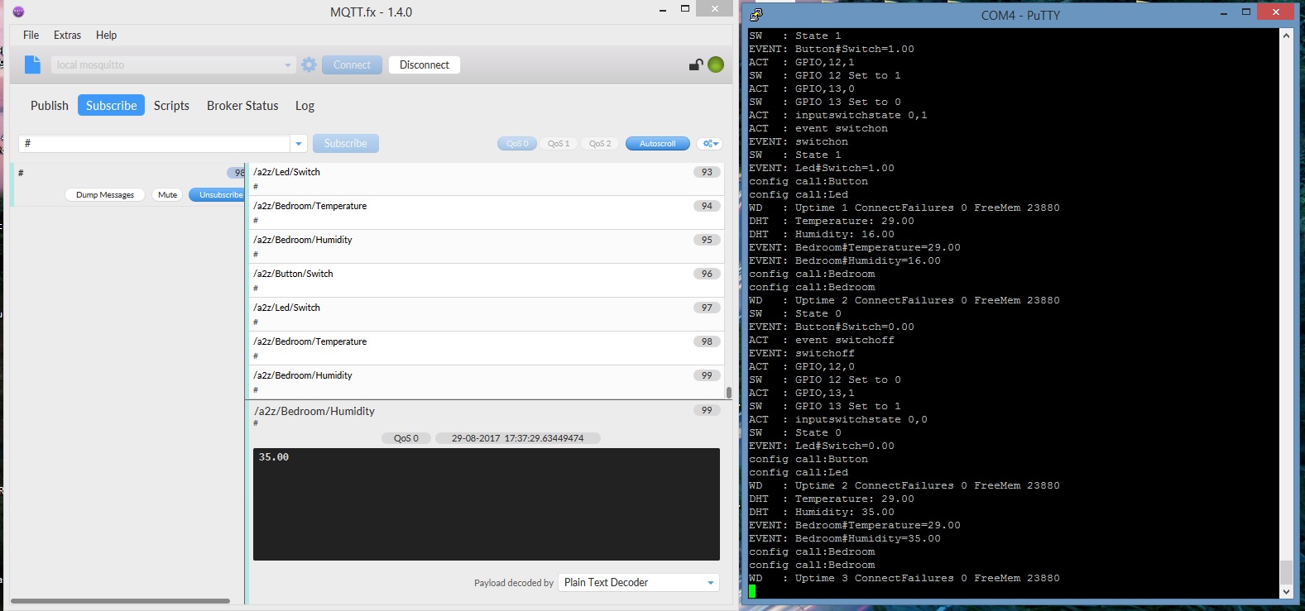Click the message list vertical scrollbar
The height and width of the screenshot is (611, 1305).
[x=728, y=392]
